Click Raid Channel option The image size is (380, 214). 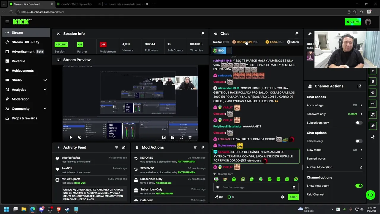[x=315, y=194]
